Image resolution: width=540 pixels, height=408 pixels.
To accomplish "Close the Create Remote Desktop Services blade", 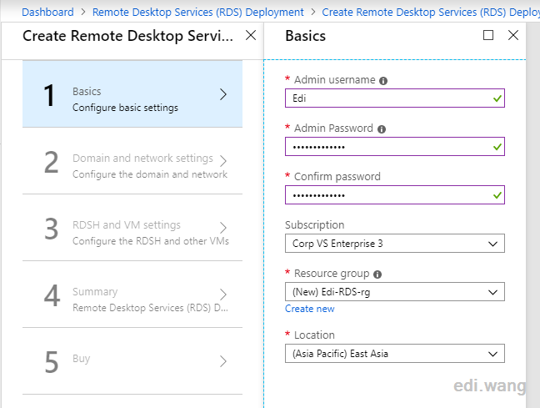I will click(x=251, y=35).
